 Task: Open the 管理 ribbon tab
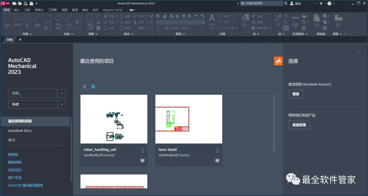[75, 10]
